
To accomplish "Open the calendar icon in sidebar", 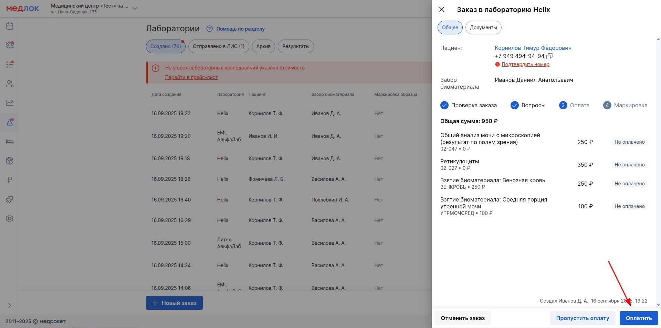I will coord(10,26).
